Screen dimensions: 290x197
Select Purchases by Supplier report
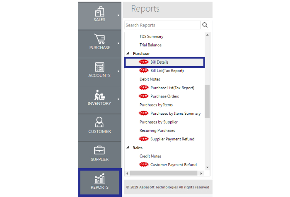click(158, 122)
